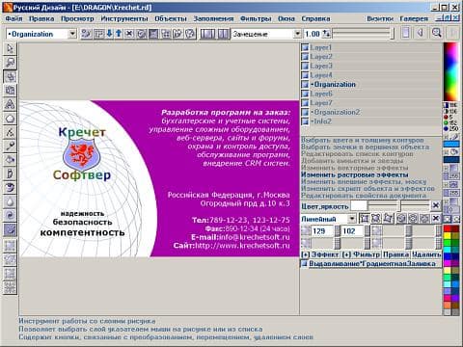The image size is (463, 347).
Task: Toggle the Organization layer checkbox
Action: tap(305, 85)
